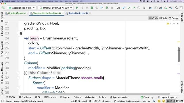Start debugging with the green bug icon
This screenshot has height=103, width=184.
(x=92, y=8)
